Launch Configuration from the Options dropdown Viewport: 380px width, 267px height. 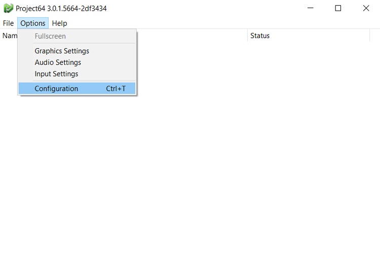click(x=56, y=88)
